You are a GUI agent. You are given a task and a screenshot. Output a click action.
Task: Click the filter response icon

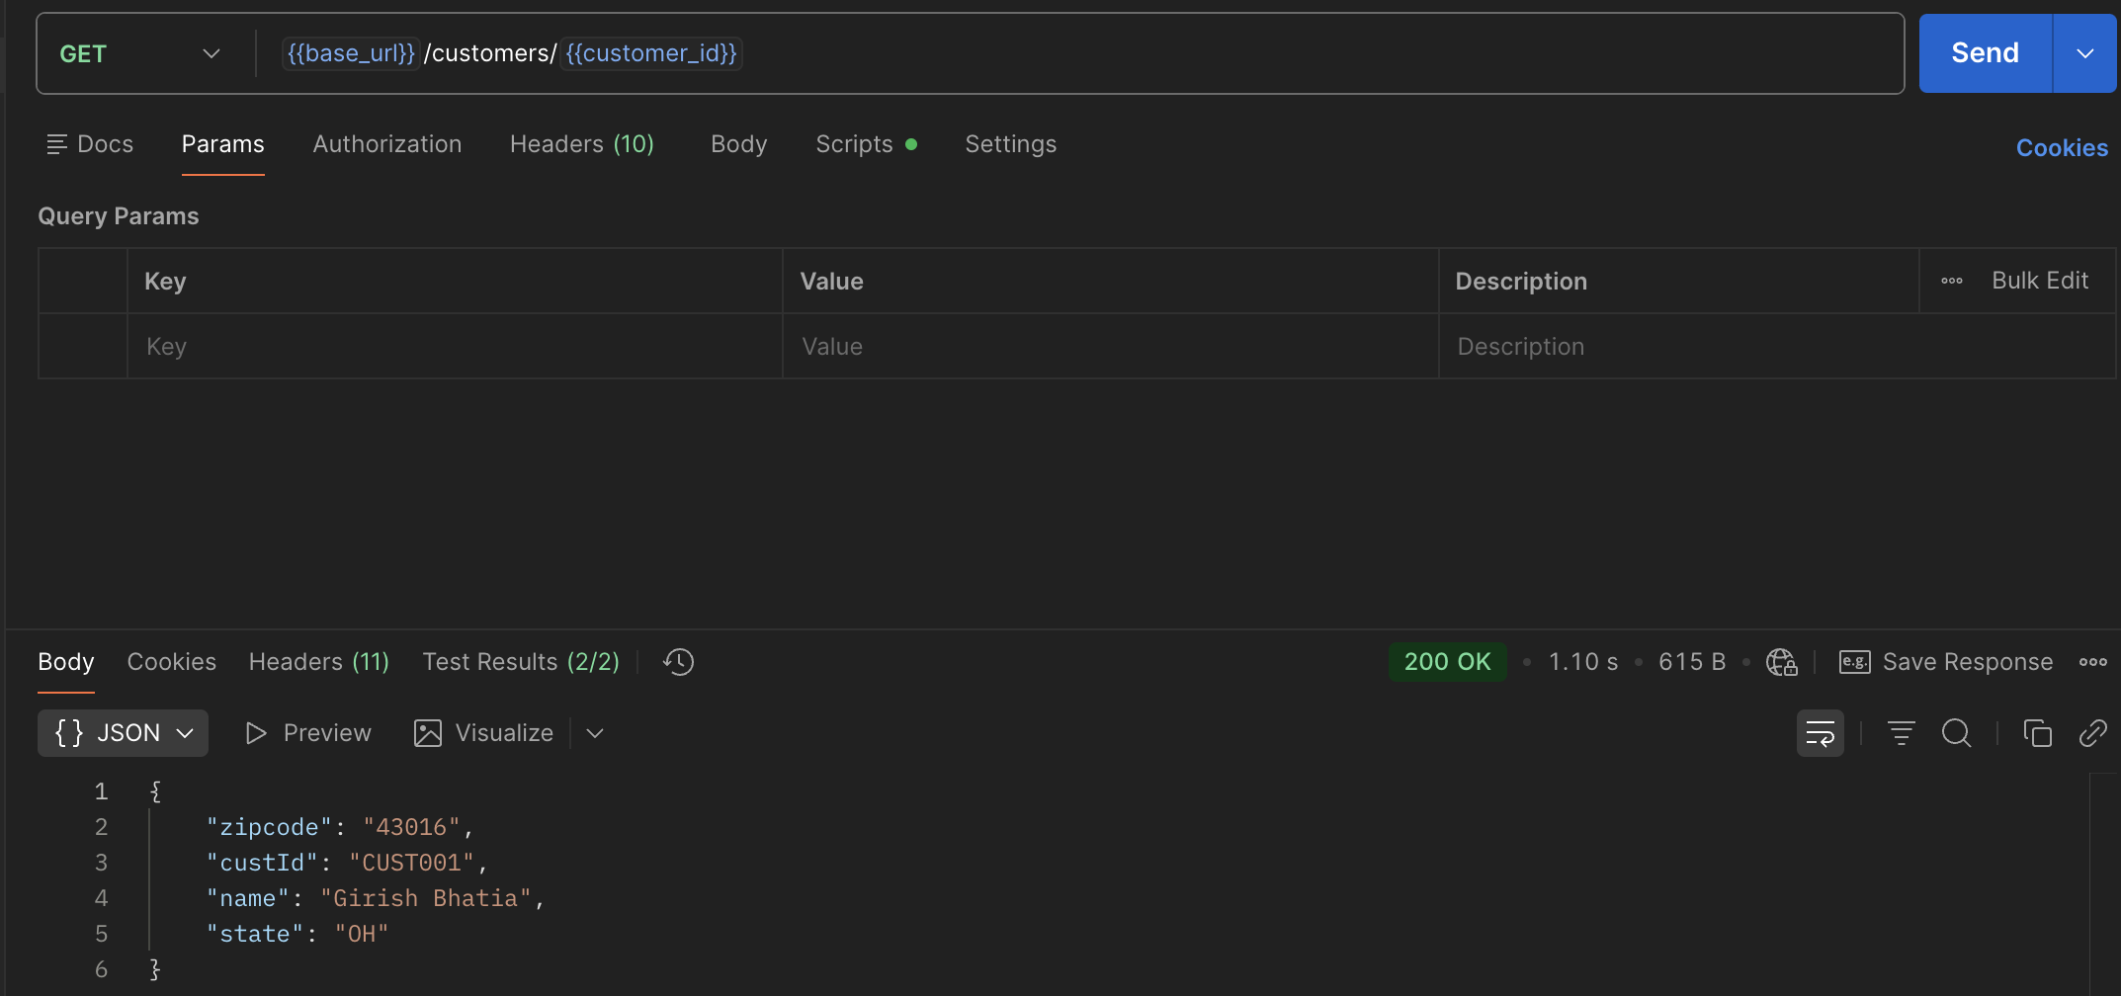click(1901, 733)
